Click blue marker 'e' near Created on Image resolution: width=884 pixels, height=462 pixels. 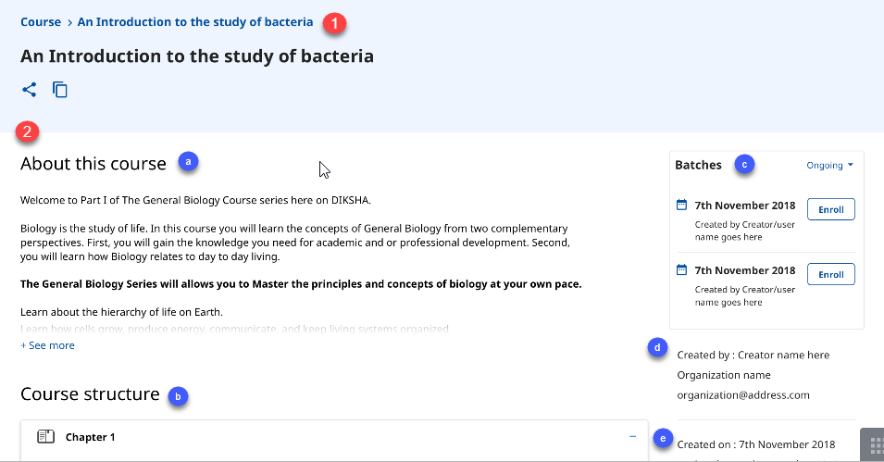[x=660, y=438]
